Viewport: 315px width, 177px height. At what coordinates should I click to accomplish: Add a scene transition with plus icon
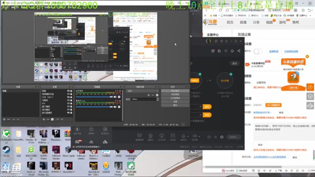(148, 95)
